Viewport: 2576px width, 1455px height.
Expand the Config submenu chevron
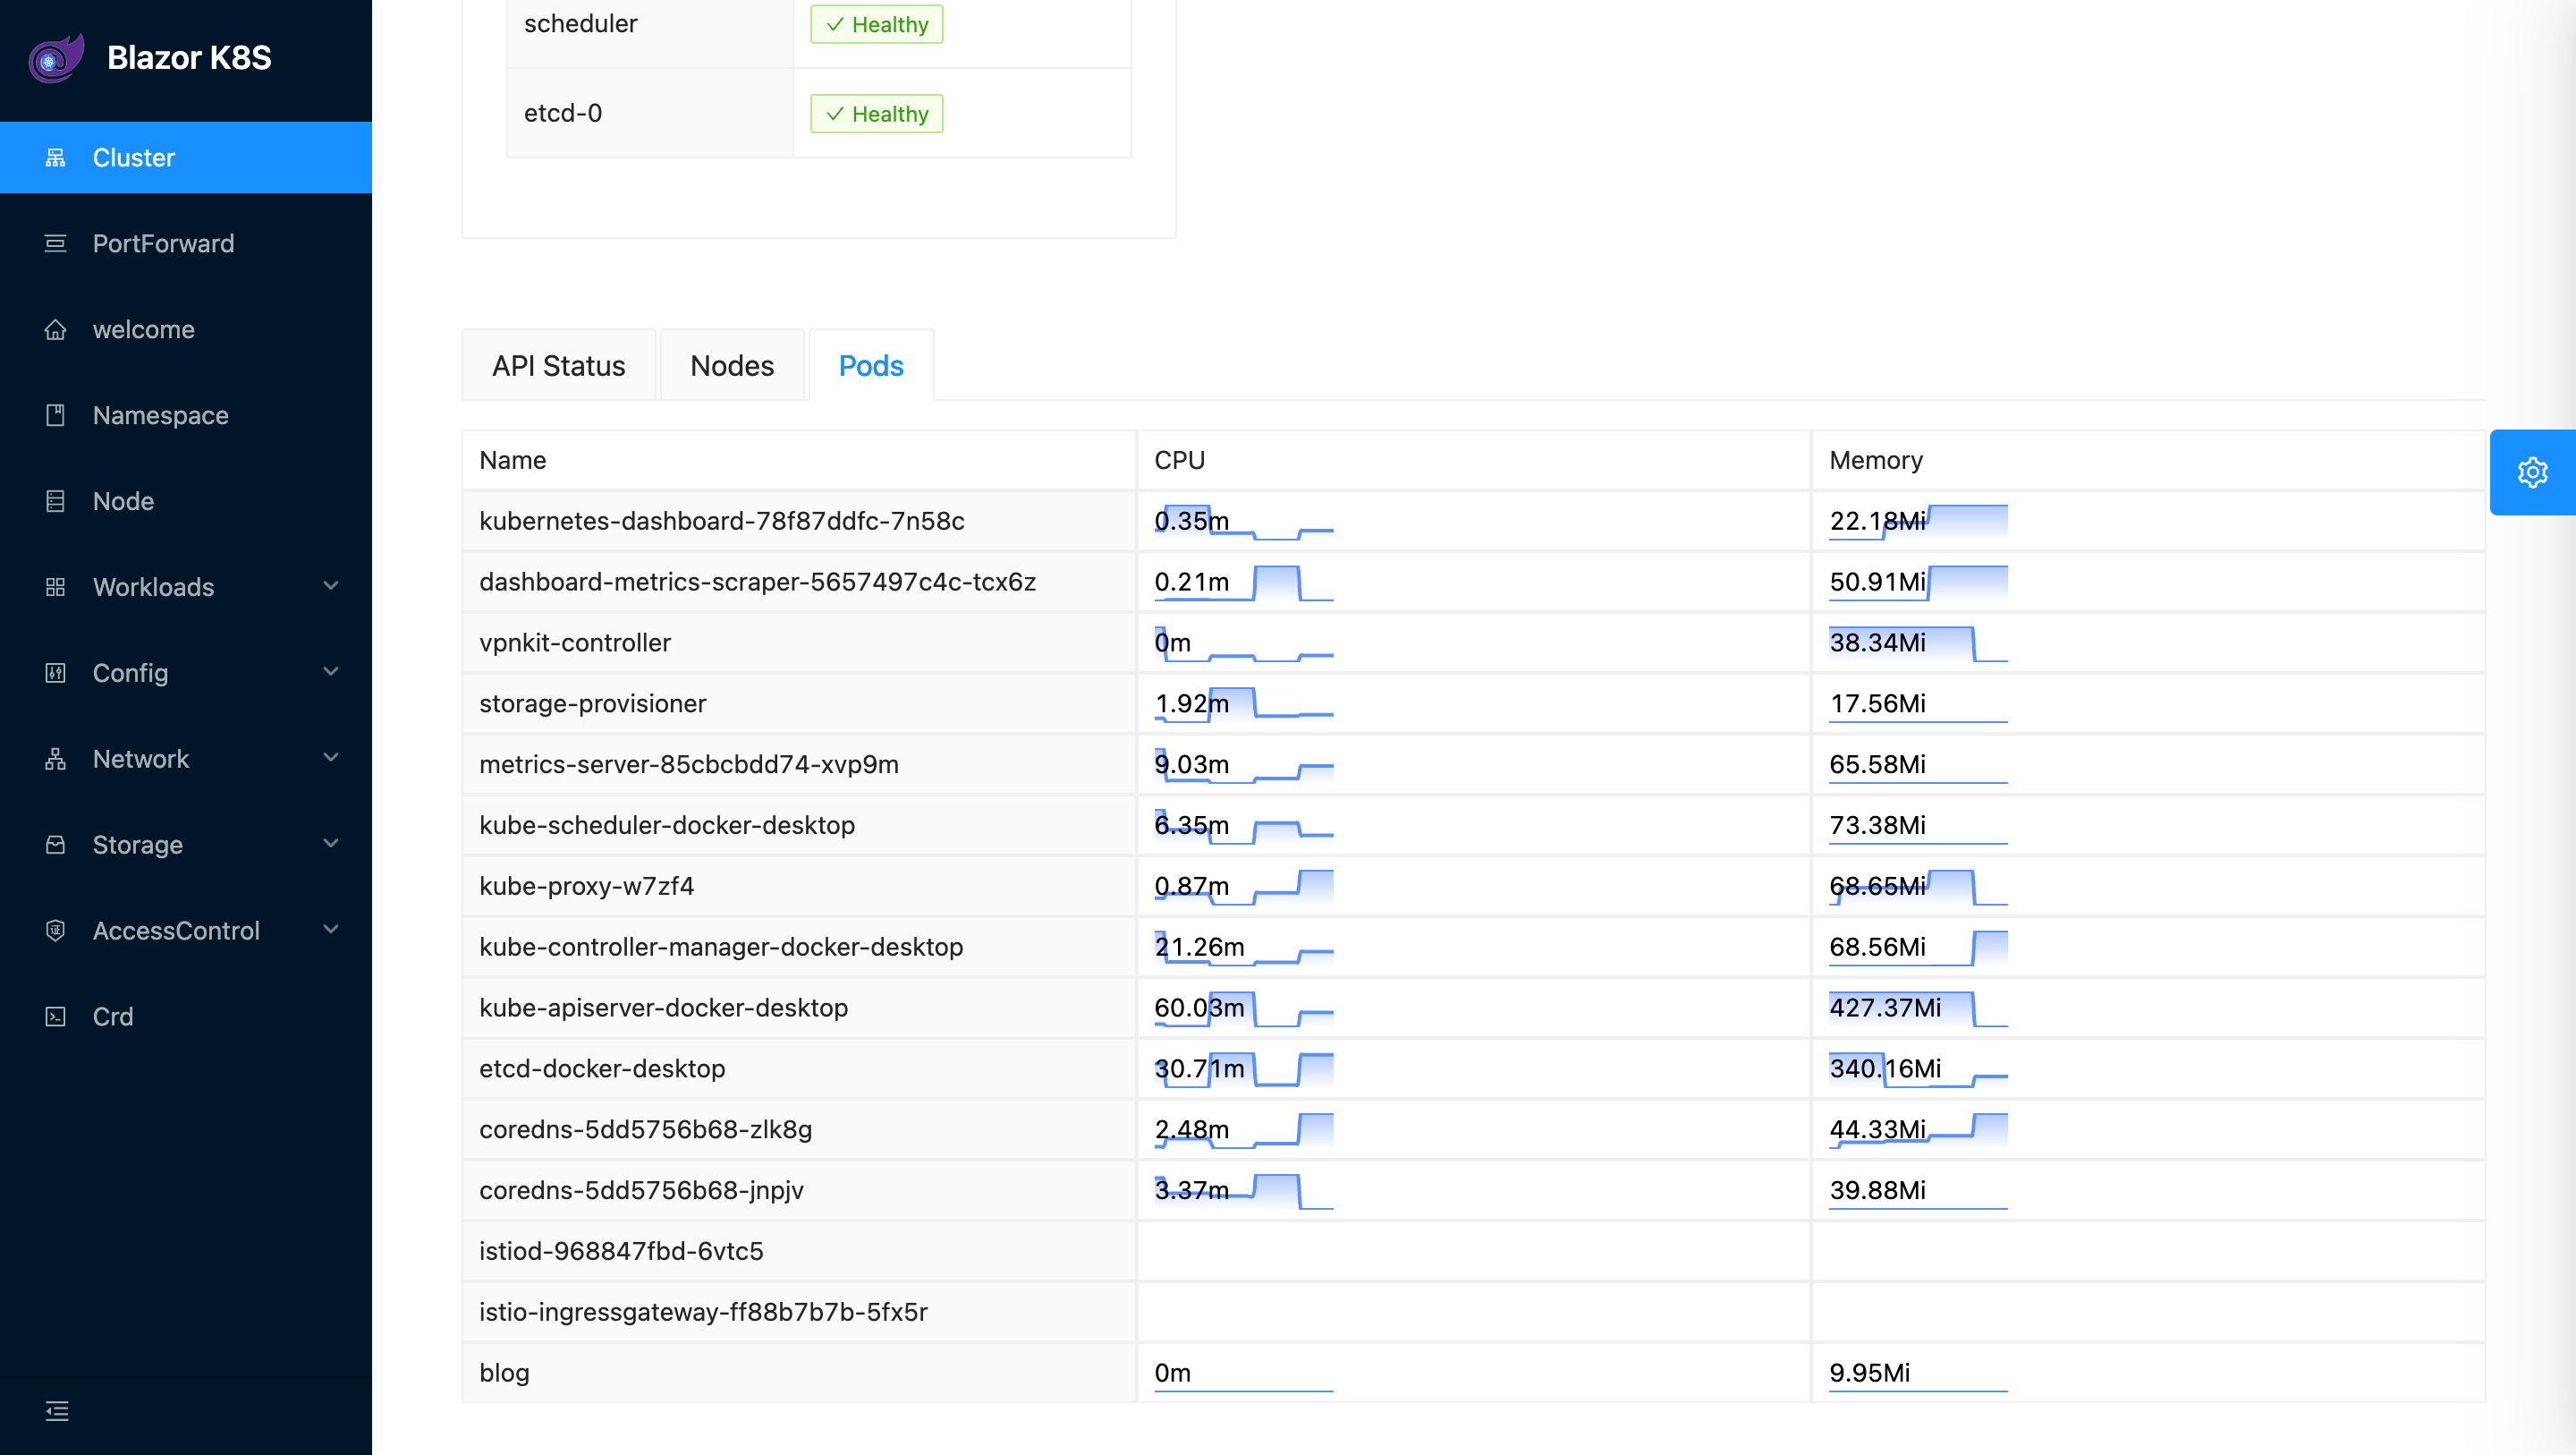tap(331, 671)
